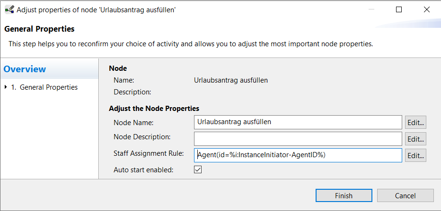Viewport: 441px width, 211px height.
Task: Open Edit for Node Name
Action: [x=415, y=123]
